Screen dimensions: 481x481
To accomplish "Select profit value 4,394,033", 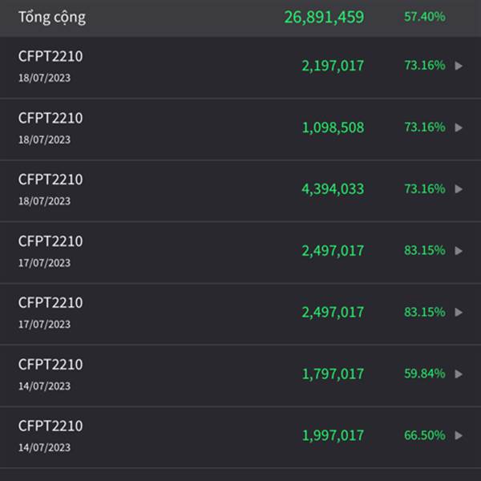I will click(x=333, y=189).
